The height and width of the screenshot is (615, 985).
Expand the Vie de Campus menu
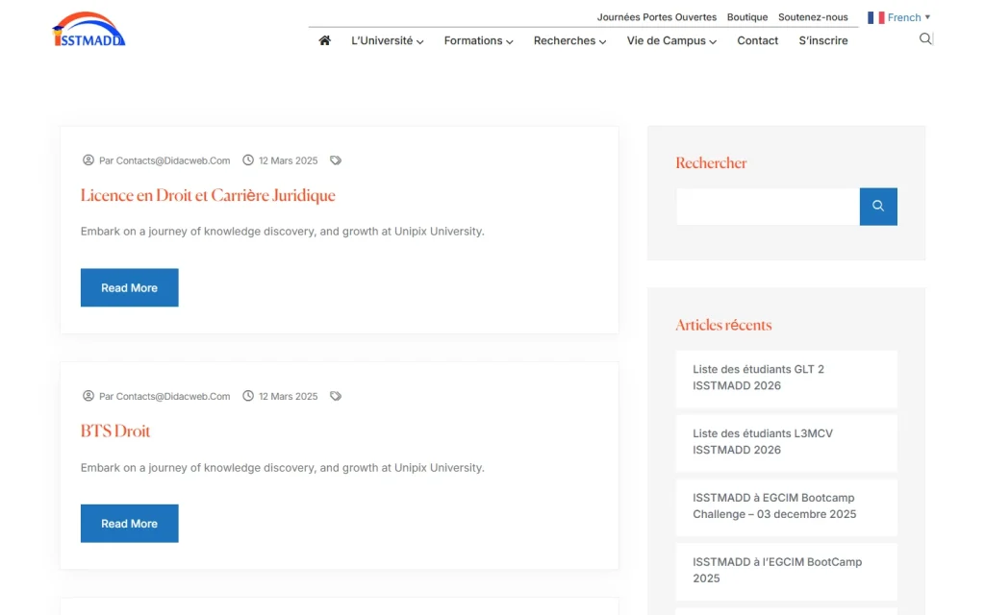click(671, 40)
